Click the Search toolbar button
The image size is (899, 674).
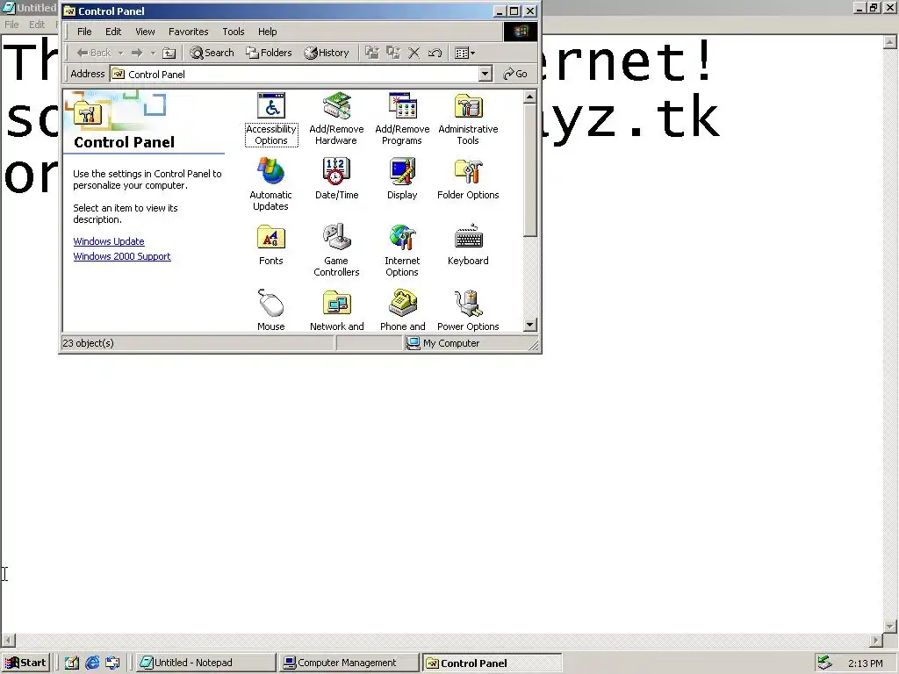coord(212,53)
